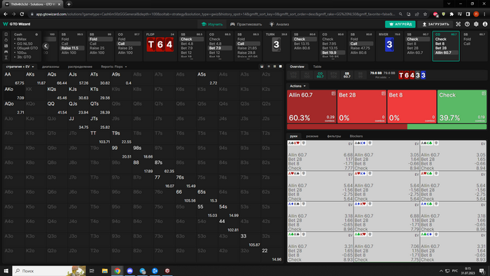Select BTN 100 position toggle in overview
This screenshot has width=490, height=276.
pyautogui.click(x=333, y=75)
